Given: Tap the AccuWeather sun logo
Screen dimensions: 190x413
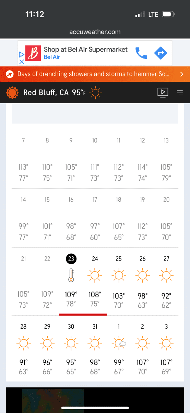Looking at the screenshot, I should coord(12,92).
